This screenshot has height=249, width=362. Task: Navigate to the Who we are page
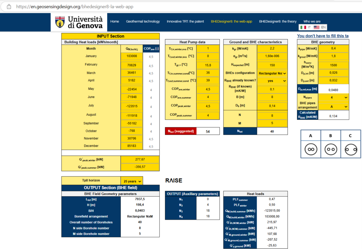tap(312, 22)
